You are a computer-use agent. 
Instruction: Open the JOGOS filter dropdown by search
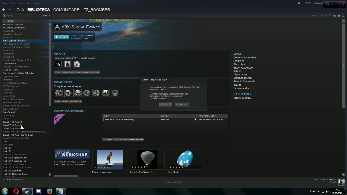(x=46, y=16)
